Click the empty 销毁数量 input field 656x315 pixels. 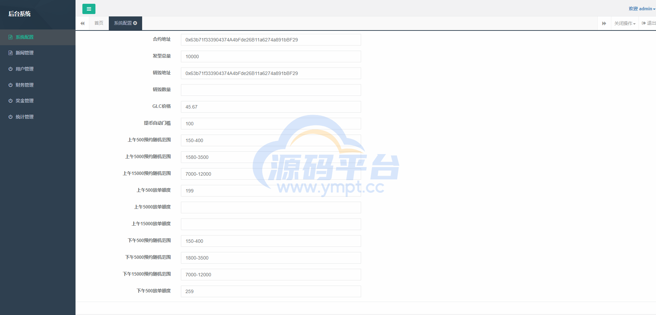click(x=271, y=90)
